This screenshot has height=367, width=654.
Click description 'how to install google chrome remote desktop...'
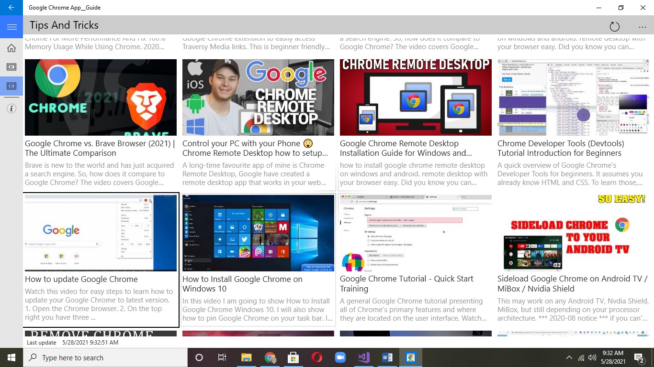tap(414, 174)
